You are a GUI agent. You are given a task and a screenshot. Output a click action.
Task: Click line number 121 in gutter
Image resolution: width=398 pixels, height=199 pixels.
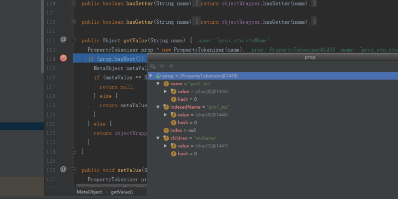(x=51, y=124)
